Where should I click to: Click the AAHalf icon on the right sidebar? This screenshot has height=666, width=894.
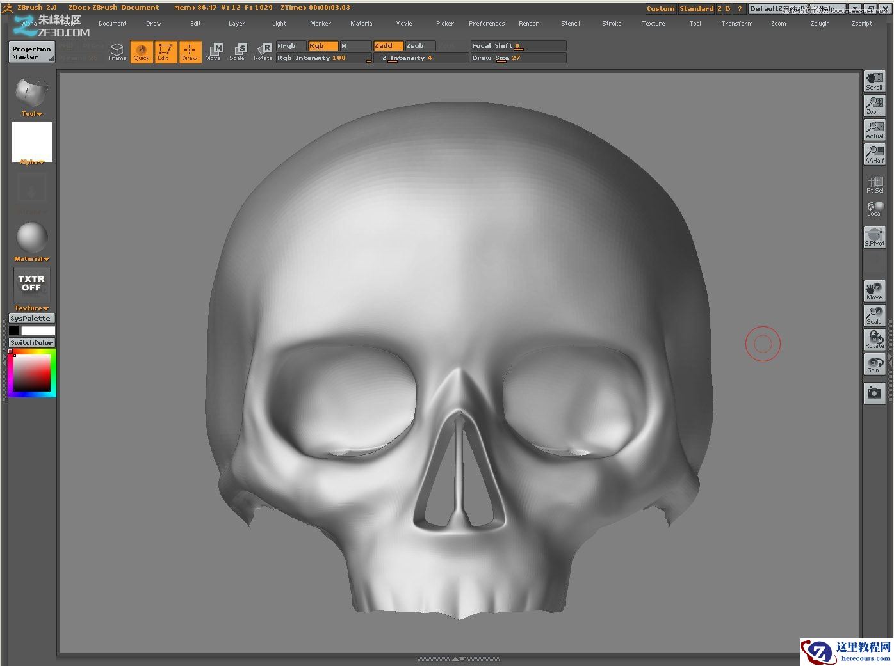tap(874, 154)
